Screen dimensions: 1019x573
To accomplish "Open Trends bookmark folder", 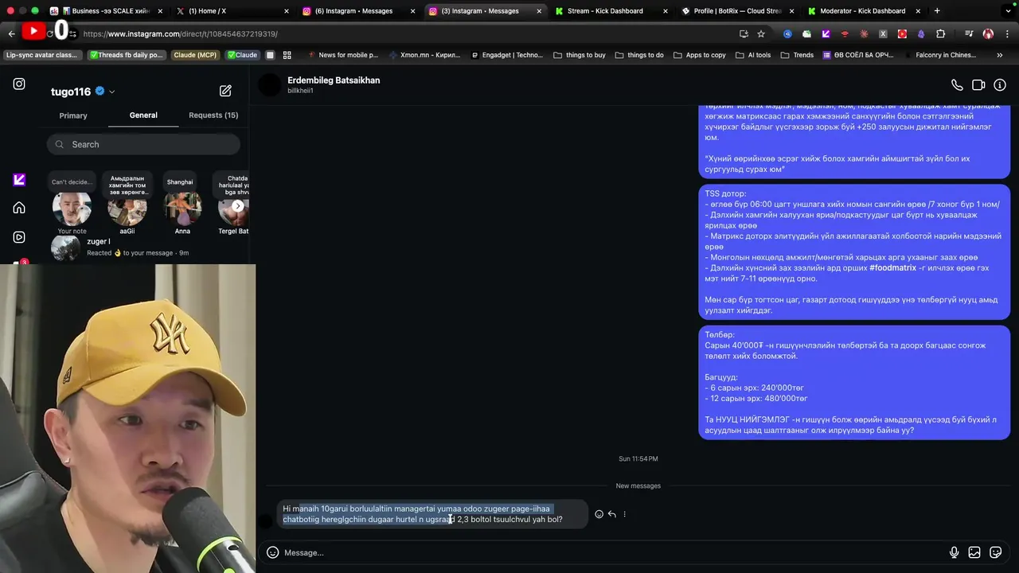I will pyautogui.click(x=797, y=55).
